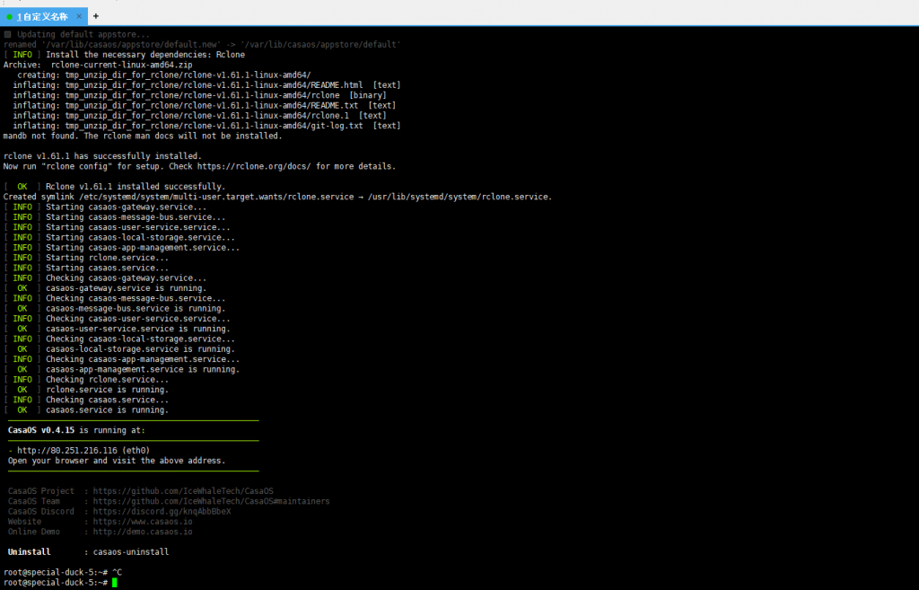Close the 自定义名称 session tab

click(81, 16)
